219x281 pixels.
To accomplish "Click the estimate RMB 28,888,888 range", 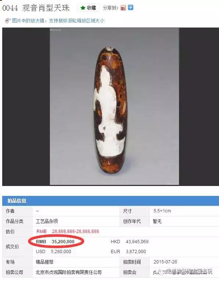I will (x=68, y=231).
